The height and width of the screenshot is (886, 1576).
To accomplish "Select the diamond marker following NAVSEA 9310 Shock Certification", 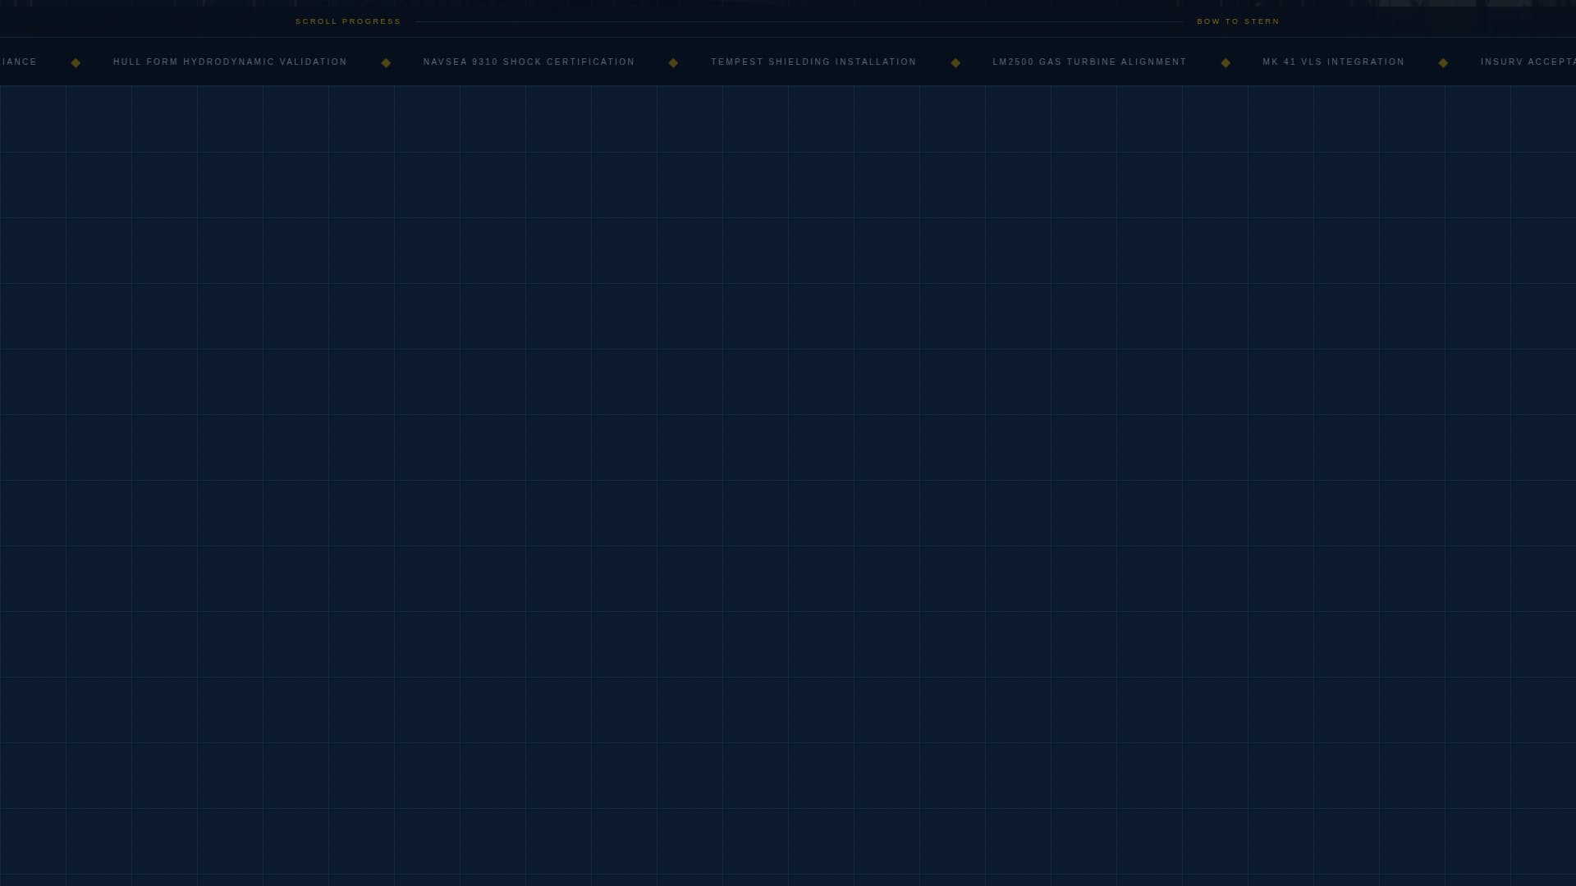I will (x=673, y=62).
